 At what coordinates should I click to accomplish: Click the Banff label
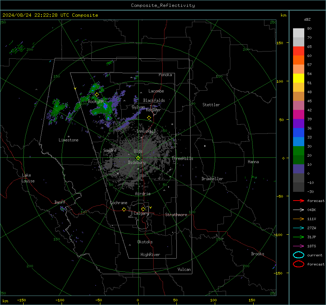click(x=60, y=202)
